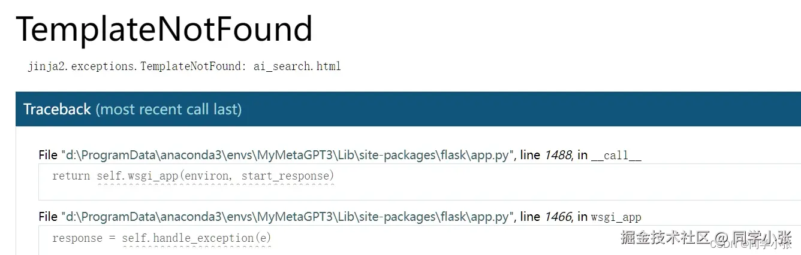Click the __call__ function name
Viewport: 801px width, 255px height.
point(616,156)
